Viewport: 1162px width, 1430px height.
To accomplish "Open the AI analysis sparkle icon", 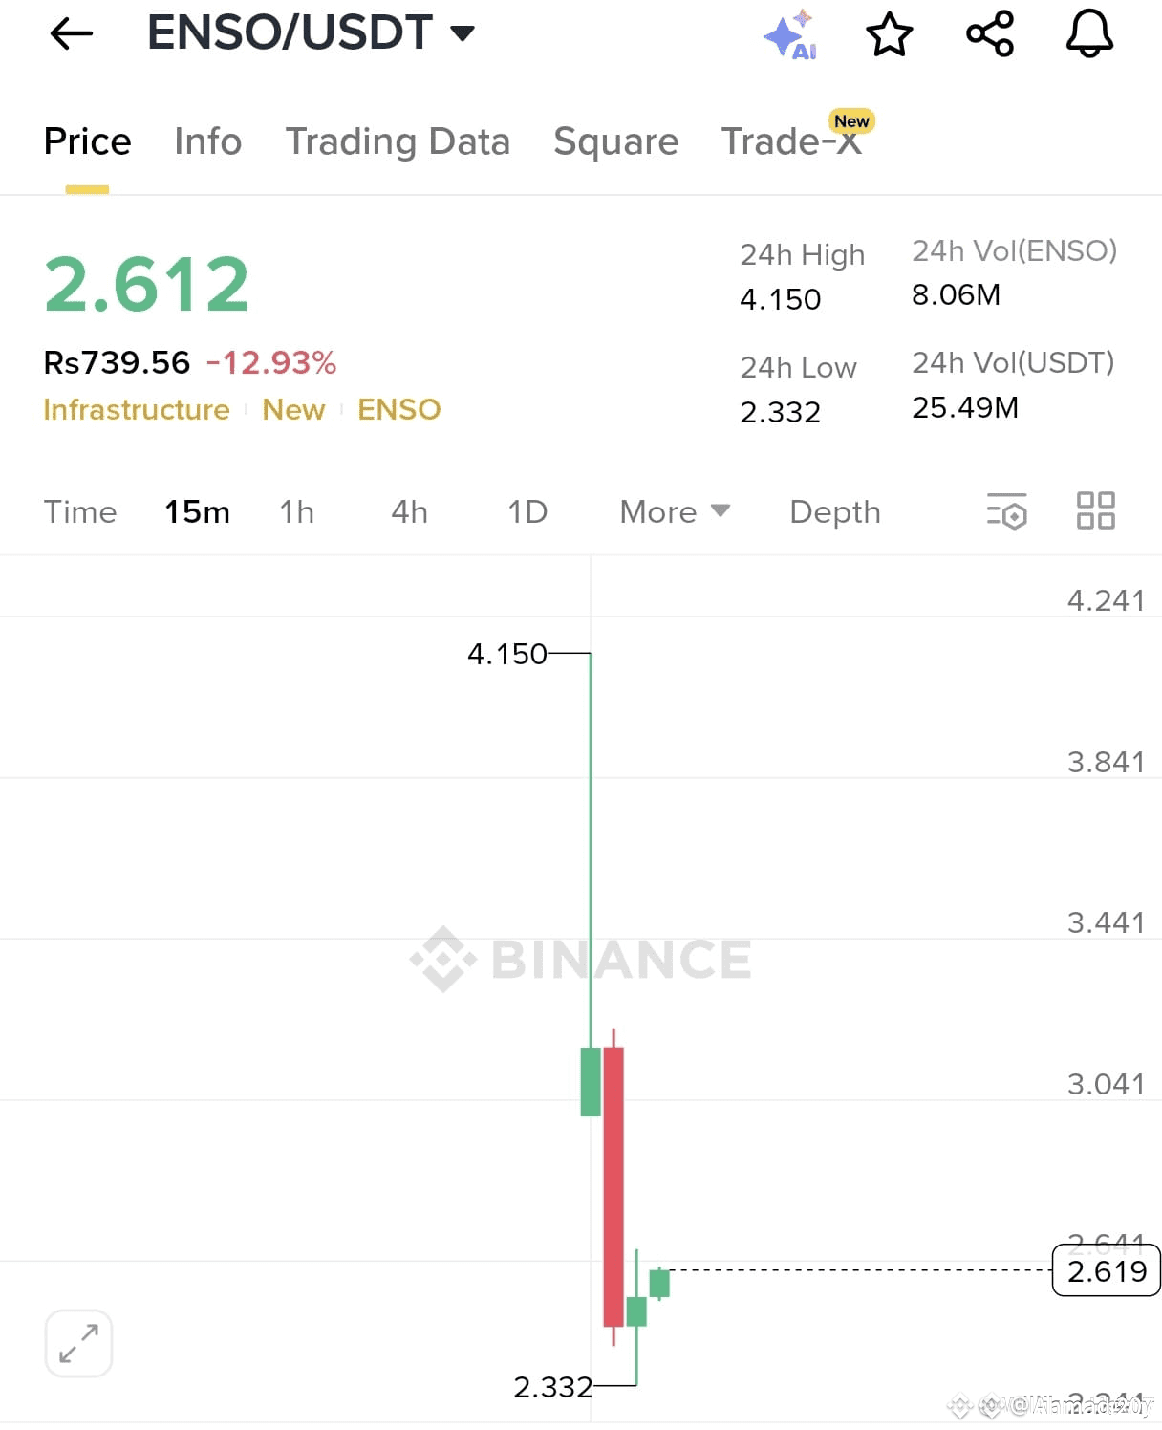I will click(791, 36).
